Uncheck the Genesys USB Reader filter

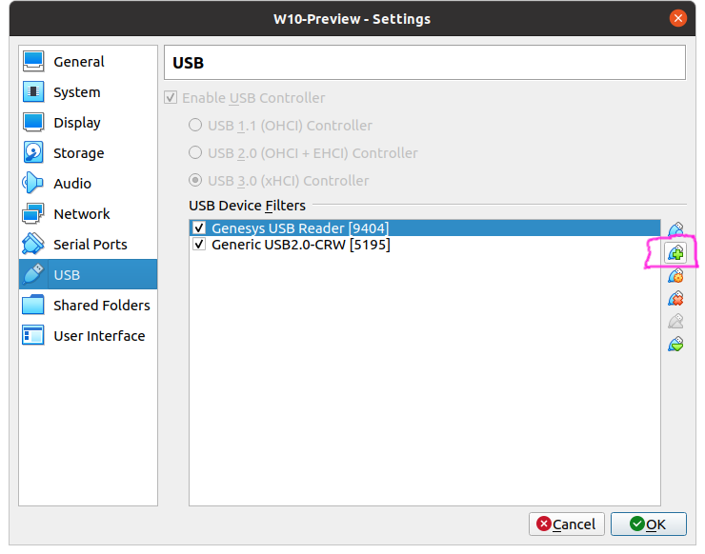199,228
